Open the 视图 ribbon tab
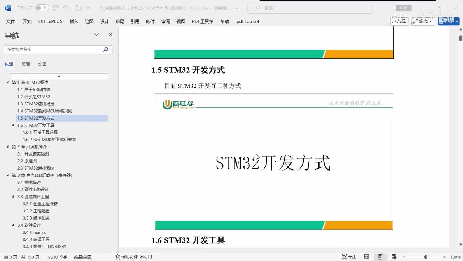Image resolution: width=463 pixels, height=261 pixels. click(181, 21)
